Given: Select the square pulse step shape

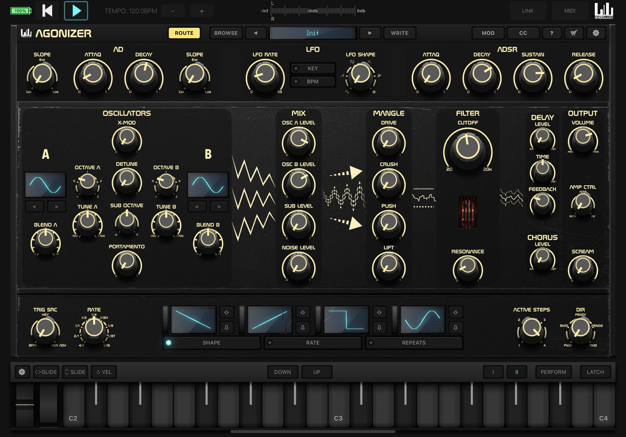Looking at the screenshot, I should (346, 320).
